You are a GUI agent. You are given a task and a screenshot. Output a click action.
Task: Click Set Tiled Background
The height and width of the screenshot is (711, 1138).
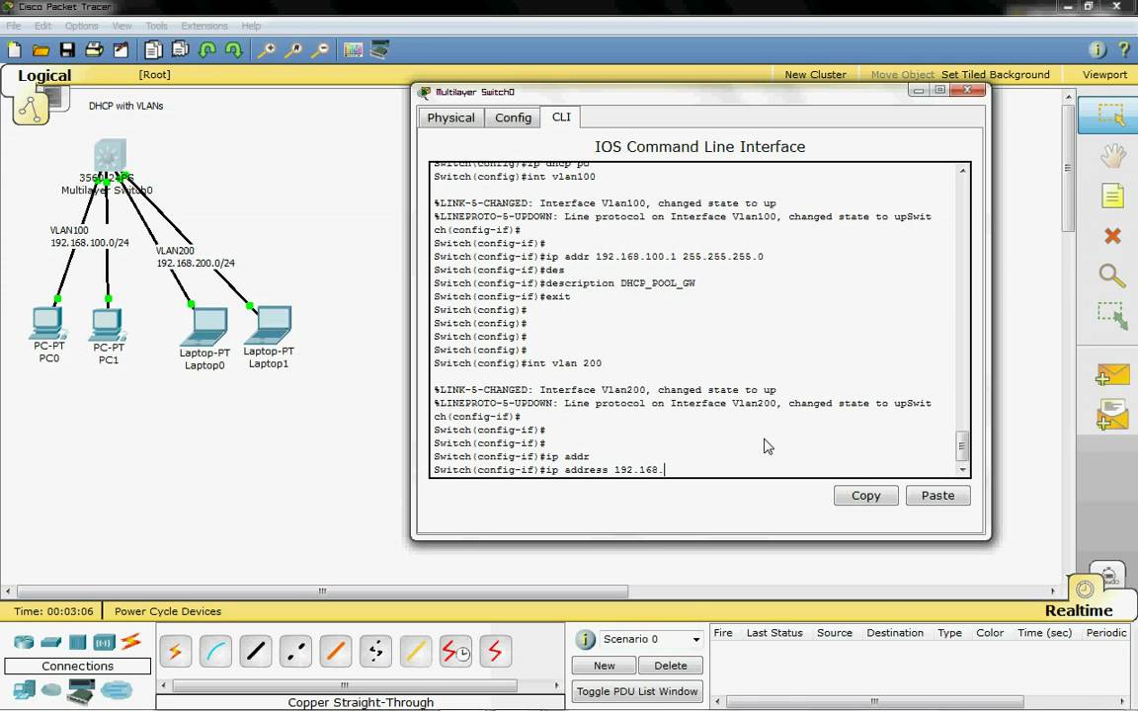[995, 75]
